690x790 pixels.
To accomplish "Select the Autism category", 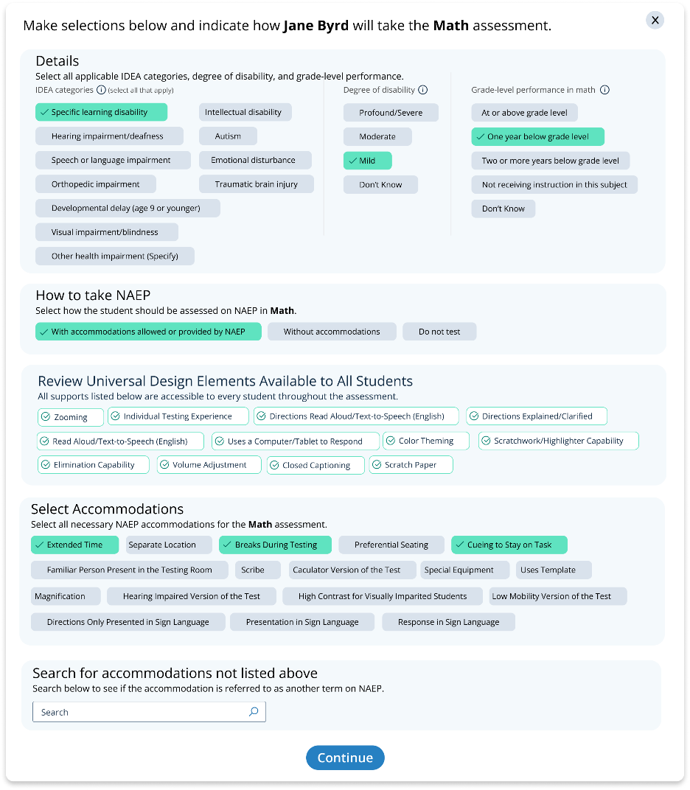I will (x=228, y=136).
